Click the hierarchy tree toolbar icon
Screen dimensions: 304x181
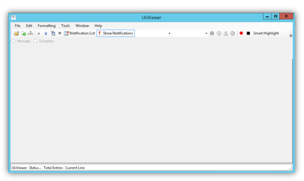pyautogui.click(x=30, y=33)
